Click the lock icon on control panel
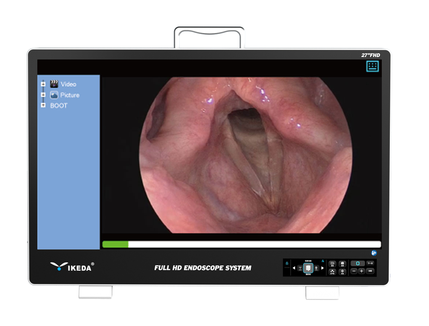The height and width of the screenshot is (326, 429). [287, 263]
